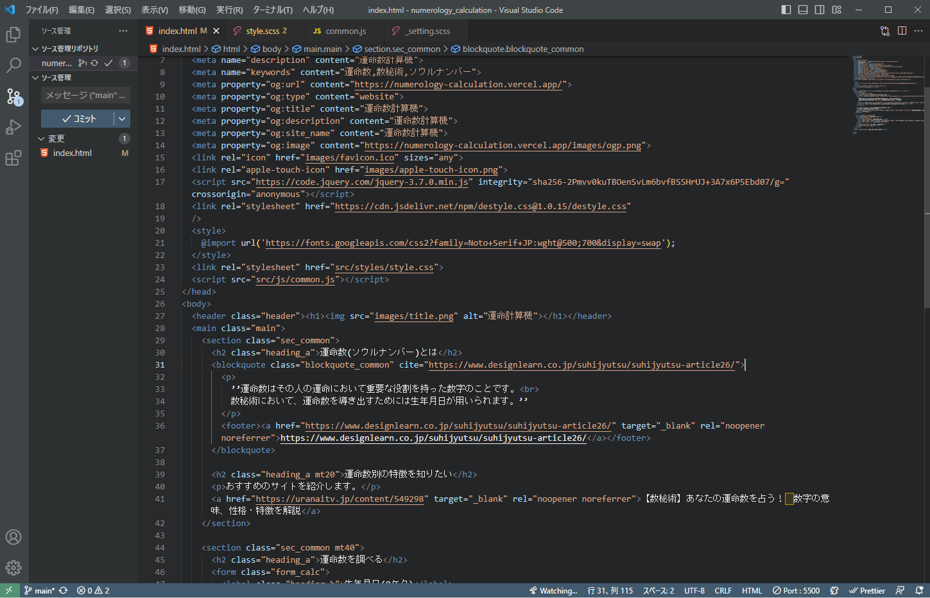Viewport: 930px width, 598px height.
Task: Open the Accounts menu icon
Action: coord(13,537)
